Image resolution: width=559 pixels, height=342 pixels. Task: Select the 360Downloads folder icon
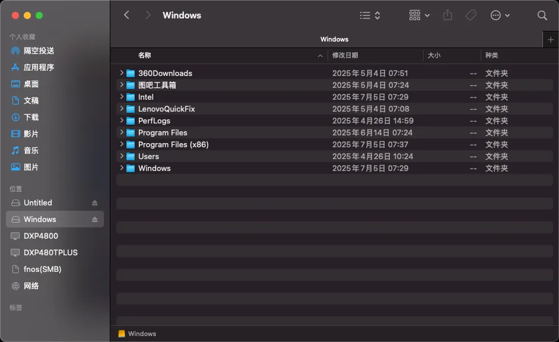pos(131,74)
